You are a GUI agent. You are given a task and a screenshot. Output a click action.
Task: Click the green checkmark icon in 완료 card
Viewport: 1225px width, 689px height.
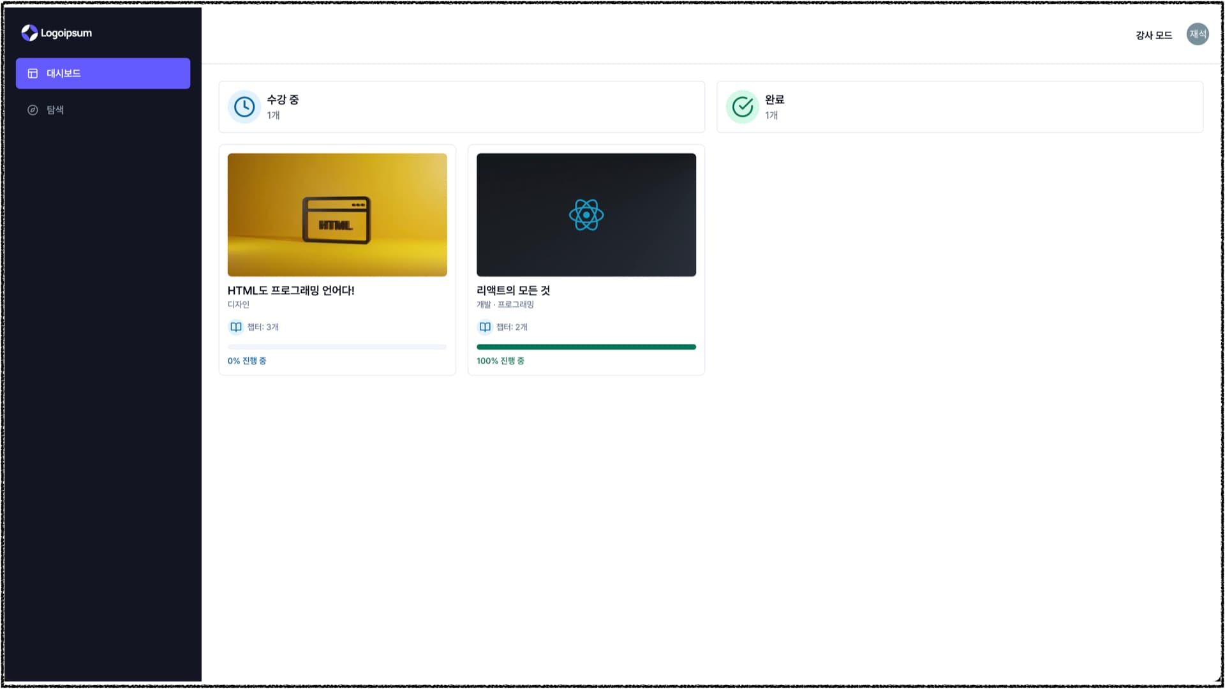(x=743, y=107)
